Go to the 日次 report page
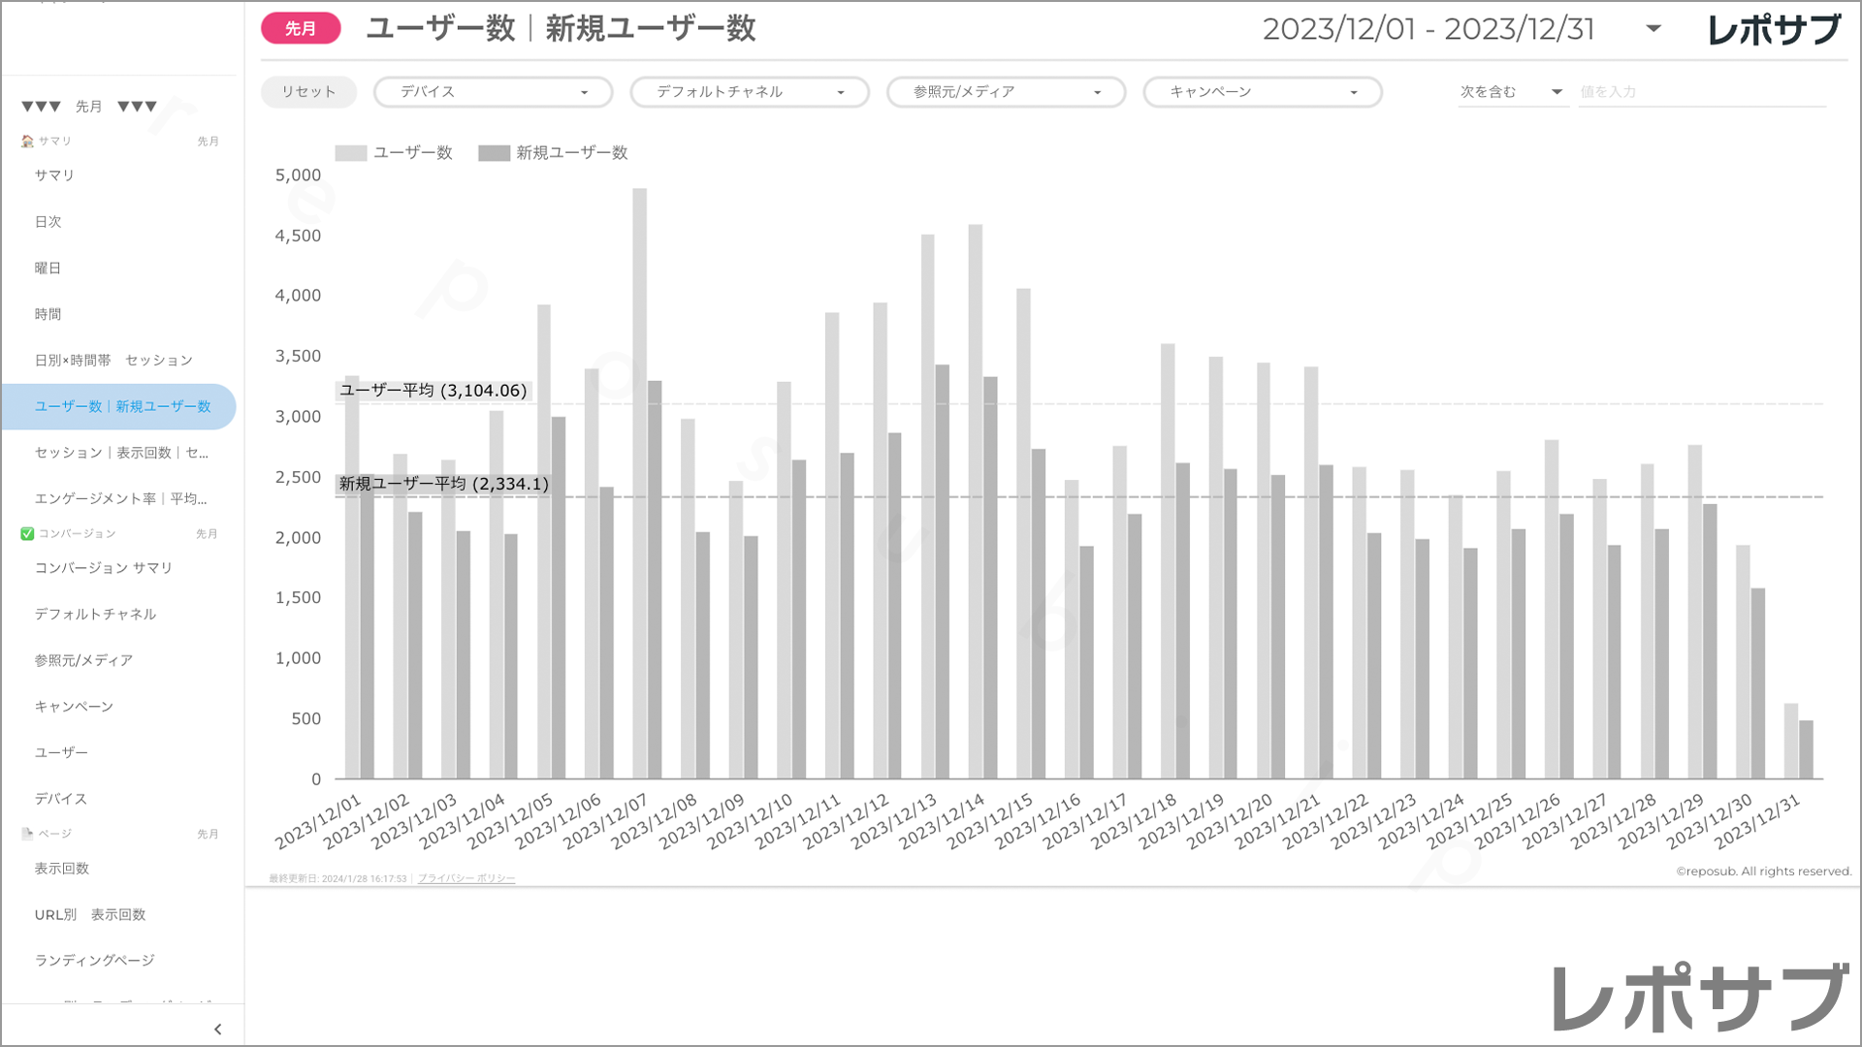The height and width of the screenshot is (1047, 1862). pos(48,222)
